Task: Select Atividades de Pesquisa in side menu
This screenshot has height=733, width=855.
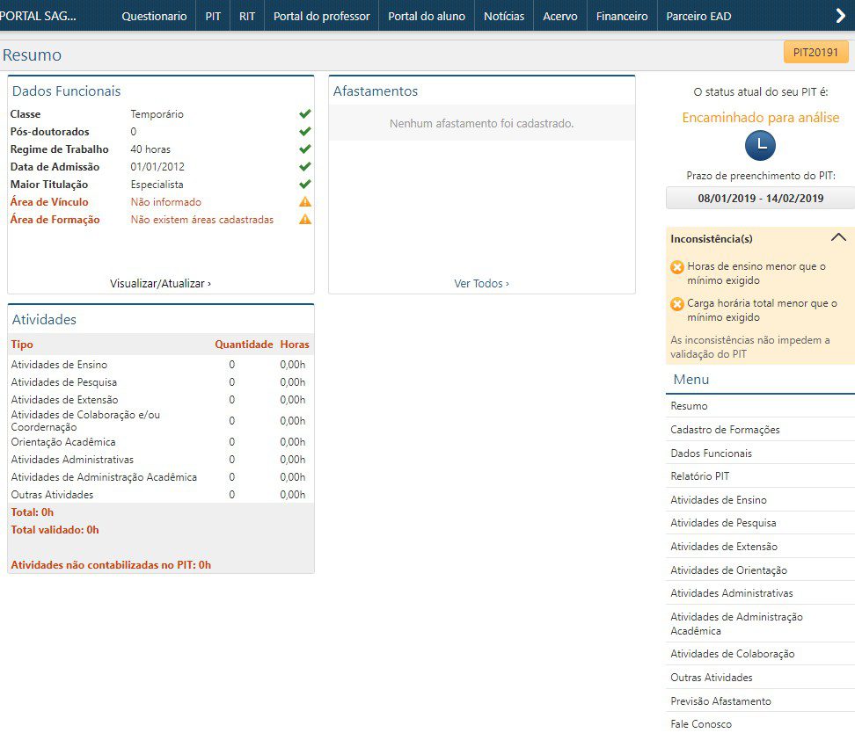Action: pyautogui.click(x=723, y=523)
